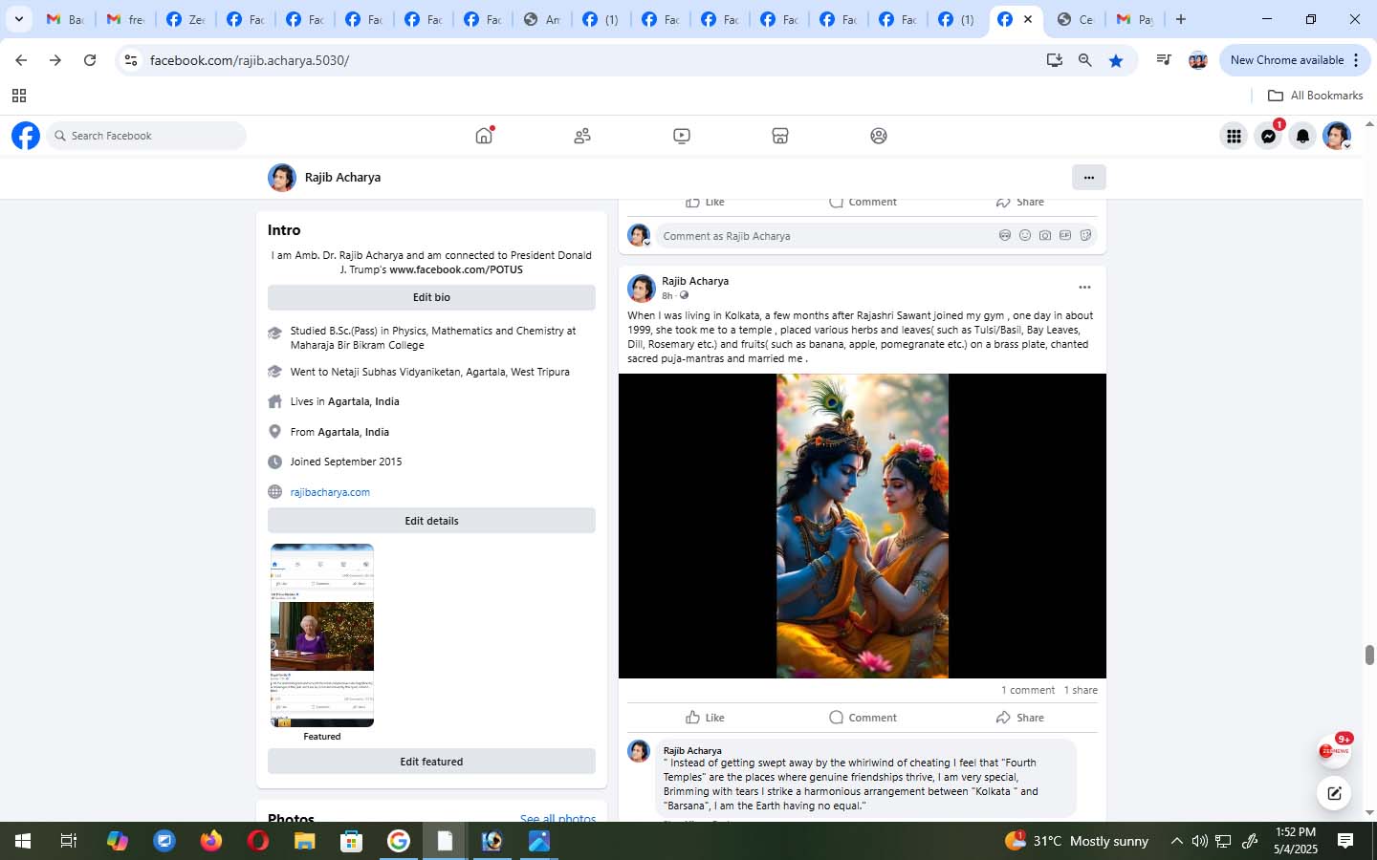Open Messenger with one unread notification

1269,136
